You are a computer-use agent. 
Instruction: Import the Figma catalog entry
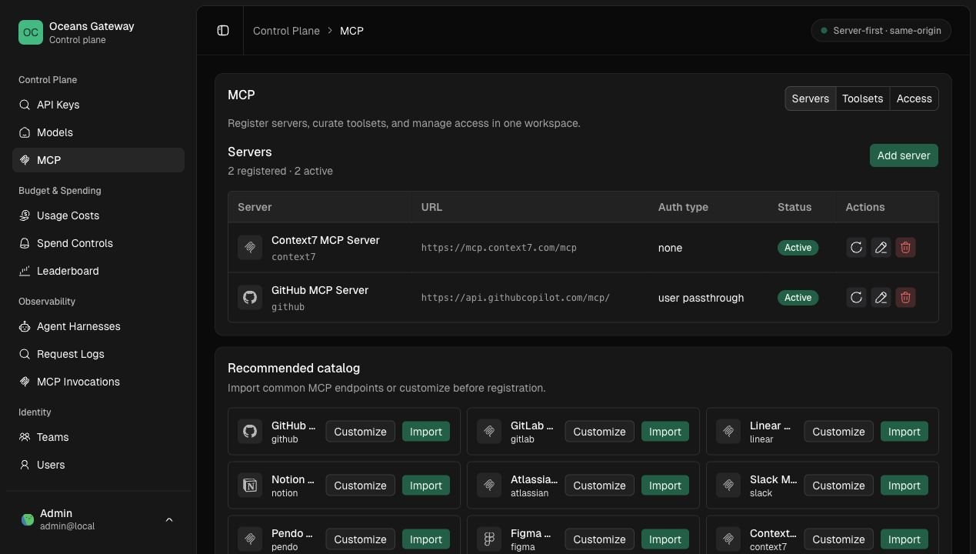pyautogui.click(x=665, y=539)
